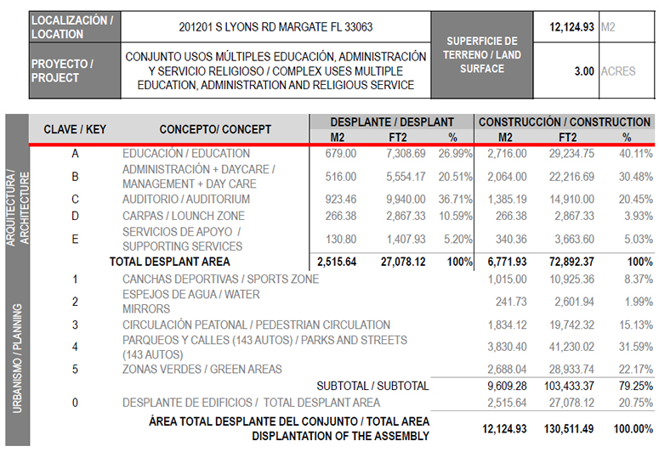The image size is (659, 469).
Task: Click the PROYECTO / PROJECT label cell
Action: 73,71
